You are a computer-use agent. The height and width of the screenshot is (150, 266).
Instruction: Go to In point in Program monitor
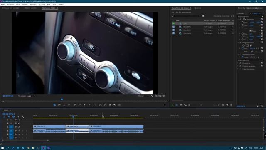pyautogui.click(x=75, y=105)
